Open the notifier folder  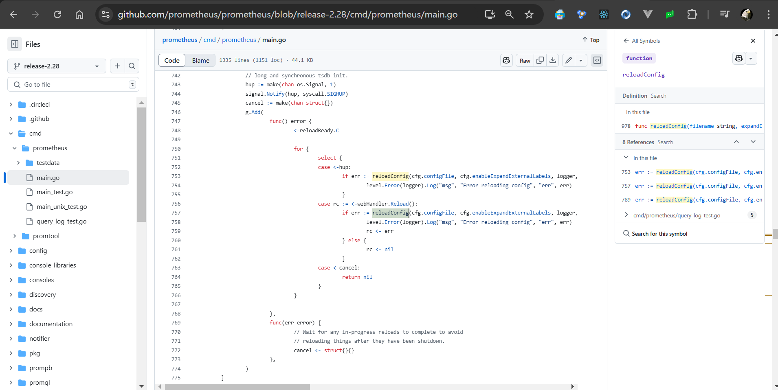click(40, 339)
